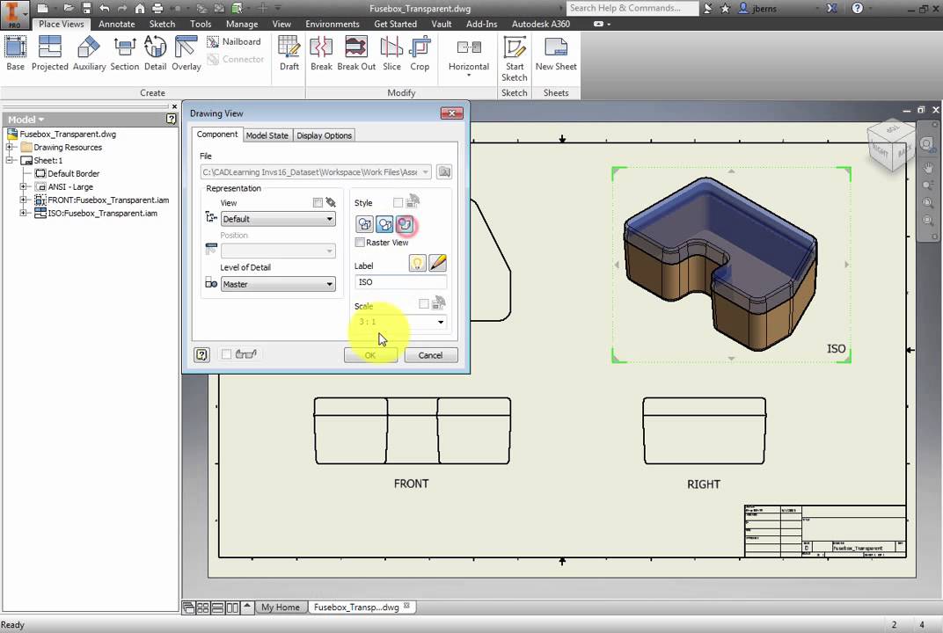The height and width of the screenshot is (633, 943).
Task: Switch to the My Home document tab
Action: coord(281,608)
